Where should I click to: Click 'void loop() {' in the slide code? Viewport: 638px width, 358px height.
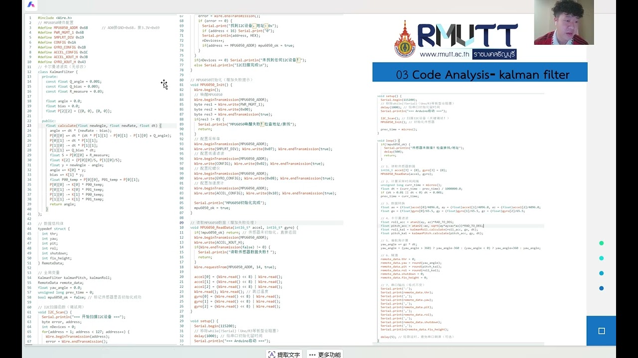(387, 140)
